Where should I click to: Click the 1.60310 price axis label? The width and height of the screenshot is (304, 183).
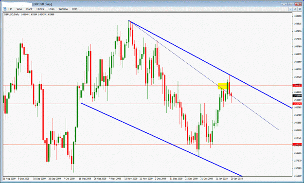[x=297, y=130]
